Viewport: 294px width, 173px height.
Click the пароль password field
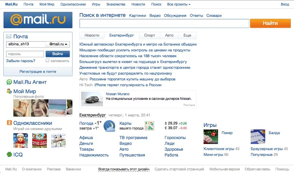coord(25,54)
